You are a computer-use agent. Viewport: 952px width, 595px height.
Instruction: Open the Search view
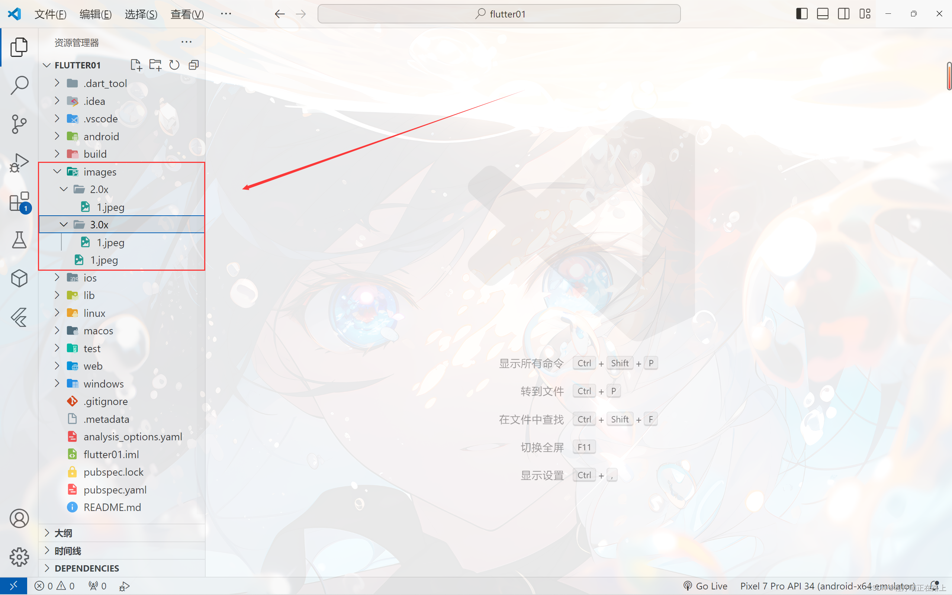(x=19, y=85)
